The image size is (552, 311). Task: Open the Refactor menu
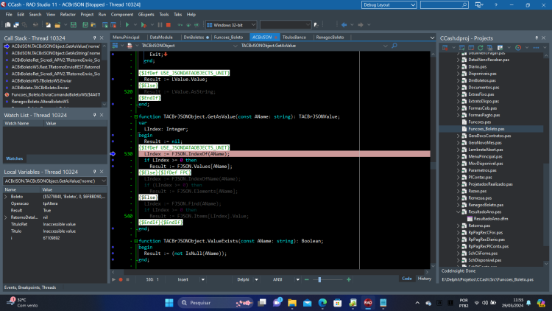click(68, 15)
